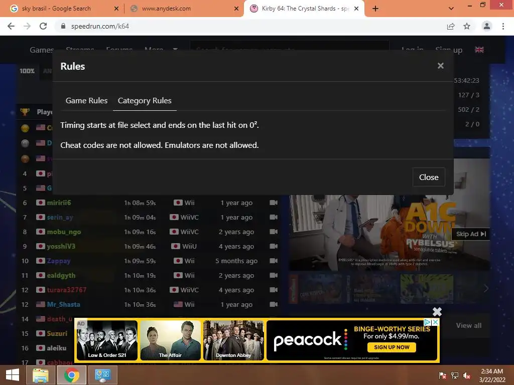This screenshot has height=385, width=514.
Task: Open Zappay's run video camera icon
Action: (x=274, y=261)
